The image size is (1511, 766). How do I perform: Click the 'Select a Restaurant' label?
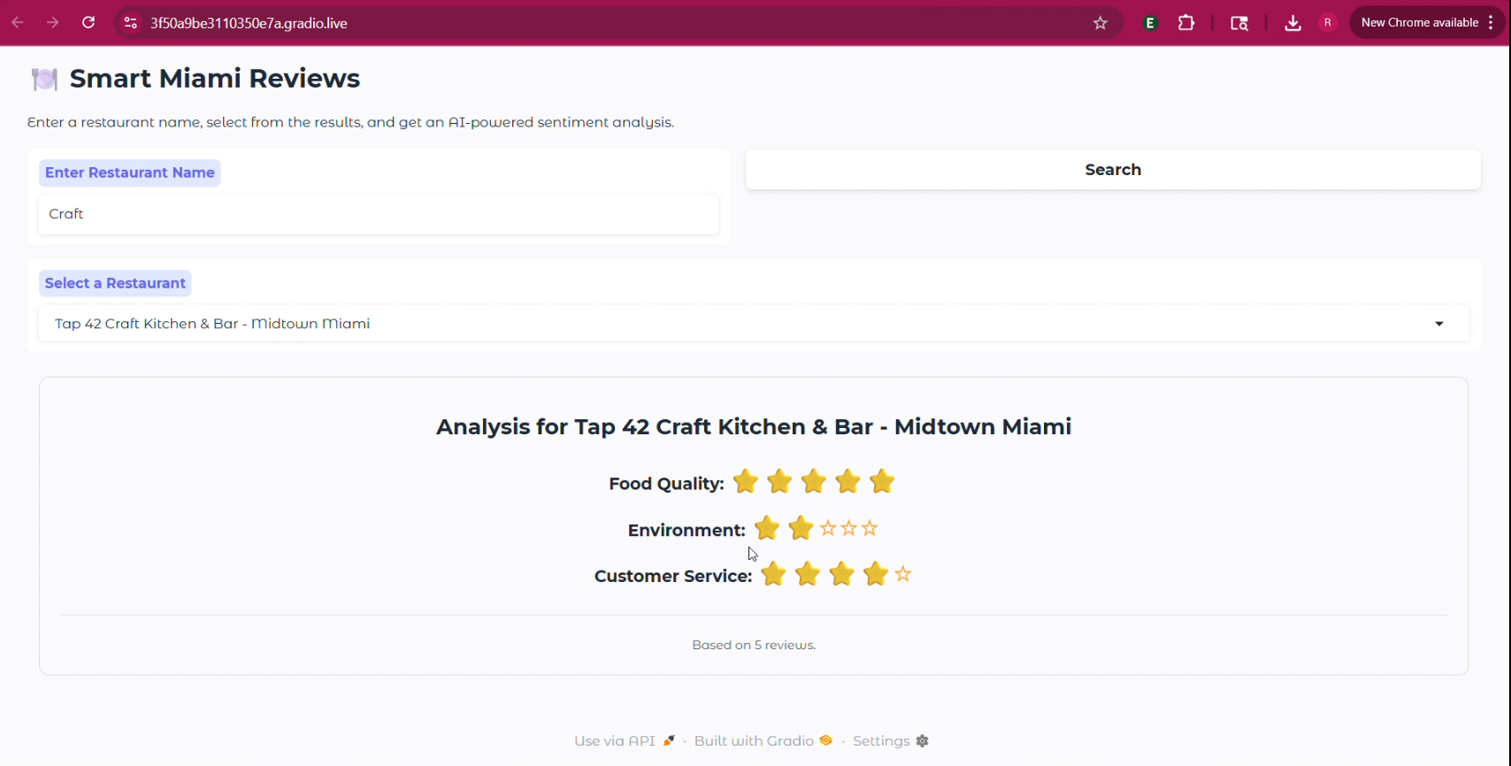coord(115,283)
